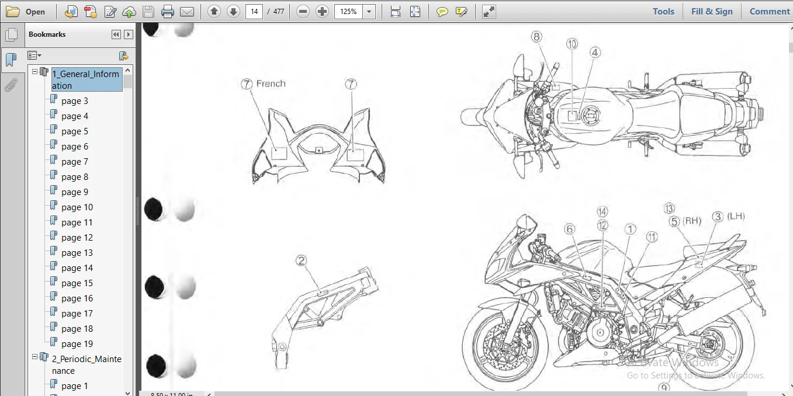Jump to bookmark page 9
The height and width of the screenshot is (396, 793).
pos(75,192)
